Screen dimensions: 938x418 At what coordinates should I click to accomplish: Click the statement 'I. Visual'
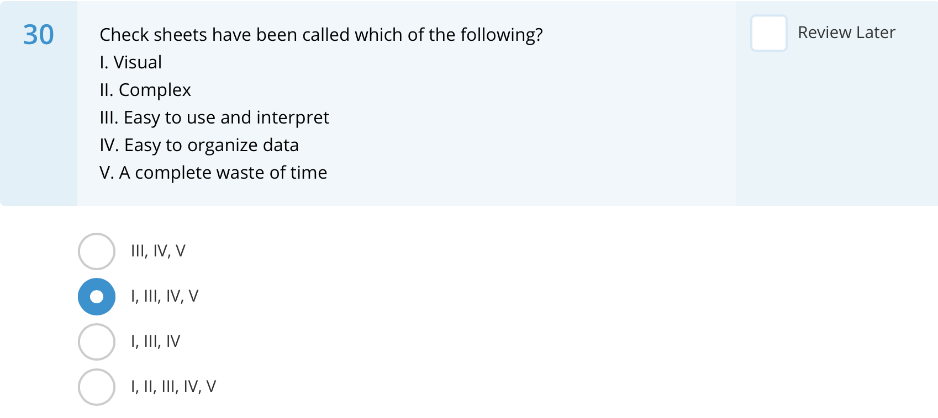click(x=130, y=62)
